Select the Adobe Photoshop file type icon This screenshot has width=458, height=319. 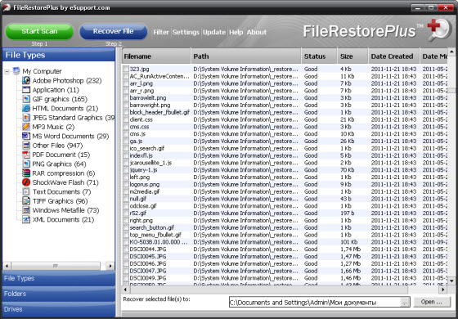click(26, 80)
